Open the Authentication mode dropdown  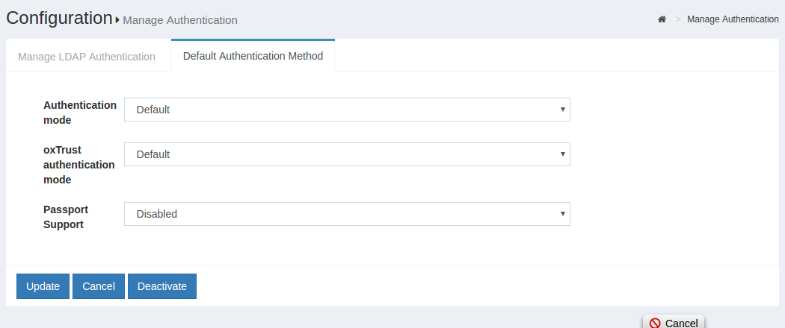pos(347,110)
